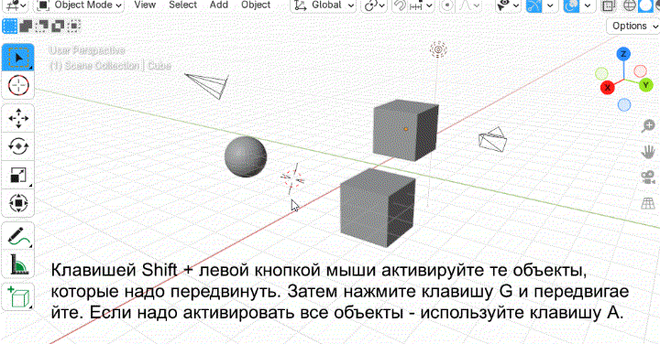Open the overlays settings dropdown arrow
Image resolution: width=660 pixels, height=344 pixels.
[588, 5]
